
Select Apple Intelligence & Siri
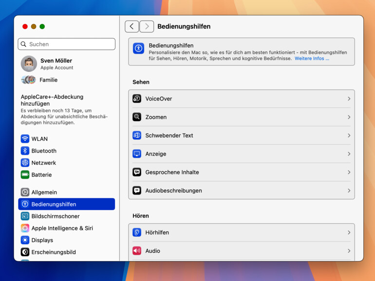tap(62, 228)
